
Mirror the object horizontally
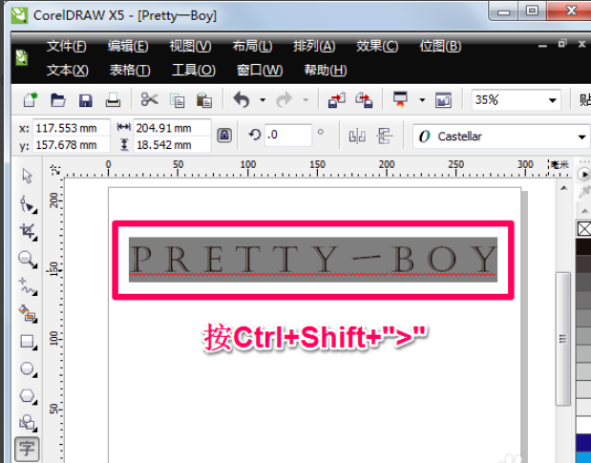coord(357,136)
